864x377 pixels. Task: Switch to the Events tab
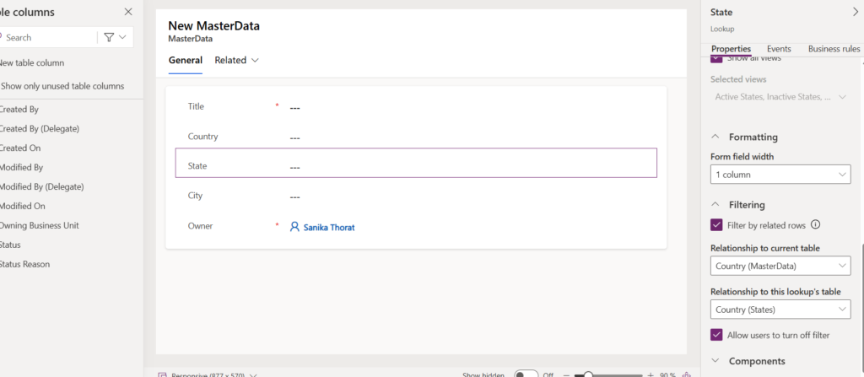point(778,49)
